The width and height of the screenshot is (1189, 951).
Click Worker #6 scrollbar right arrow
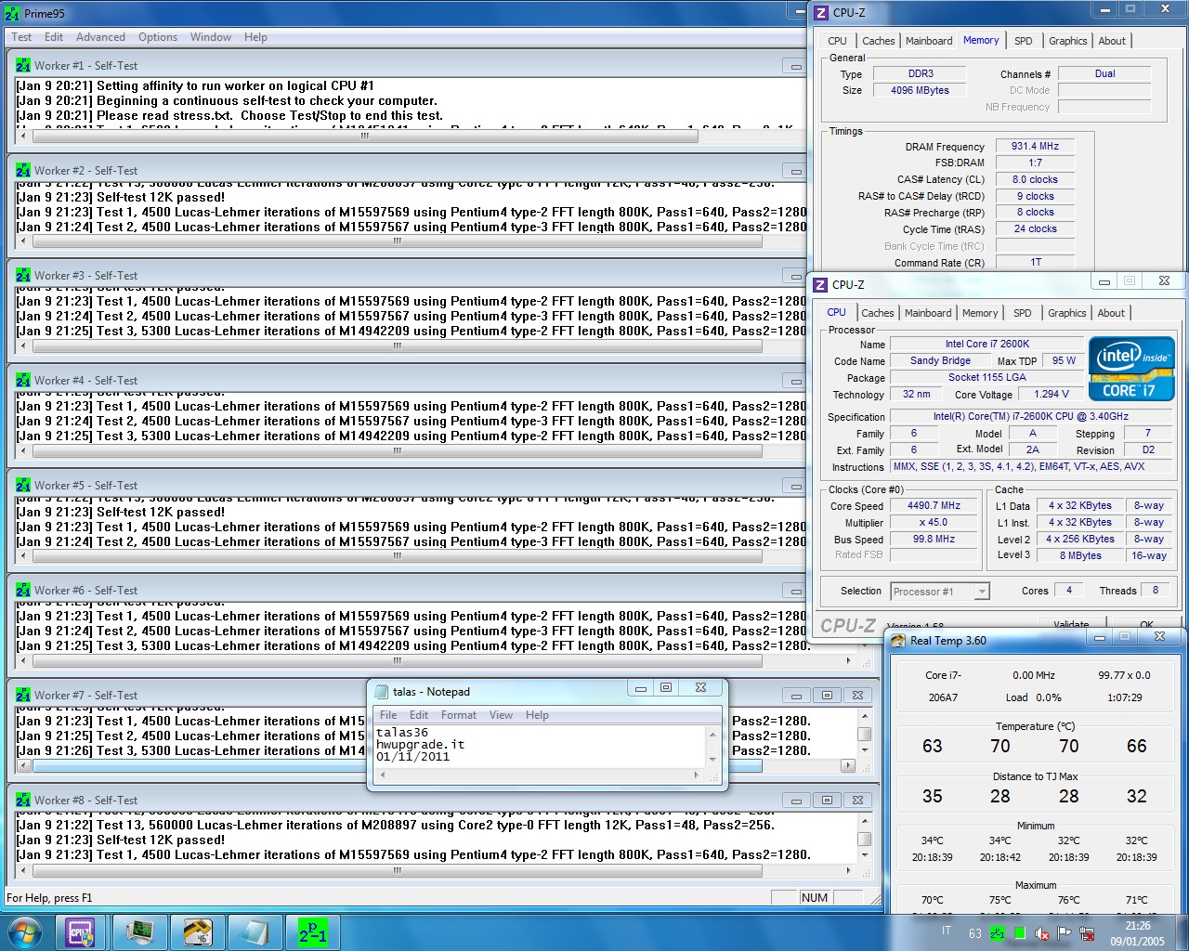[x=848, y=661]
